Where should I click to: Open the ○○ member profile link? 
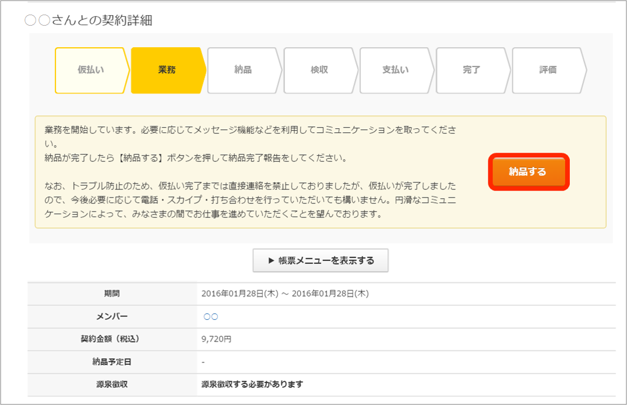pyautogui.click(x=212, y=316)
